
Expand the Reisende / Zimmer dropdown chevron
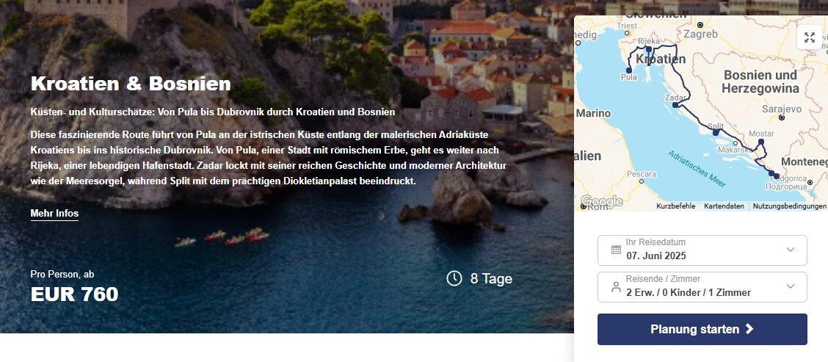click(x=791, y=286)
